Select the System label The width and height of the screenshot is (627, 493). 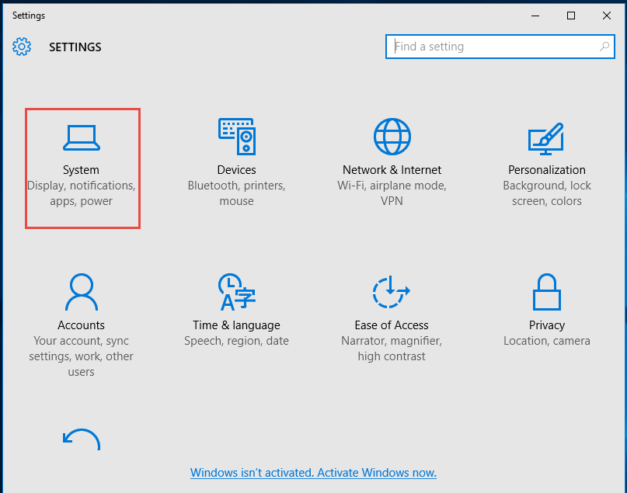tap(81, 170)
